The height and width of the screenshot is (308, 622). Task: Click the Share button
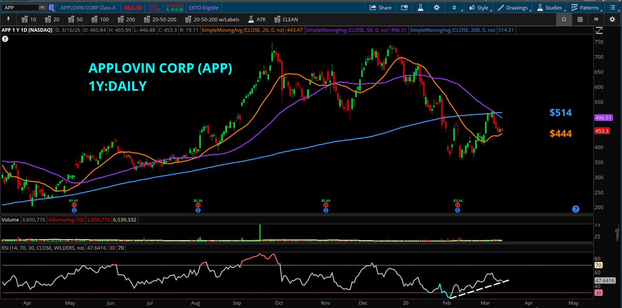[x=380, y=8]
